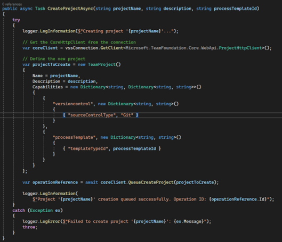Viewport: 282px width, 242px height.
Task: Click the ProjectHttpClient type name
Action: tap(240, 48)
